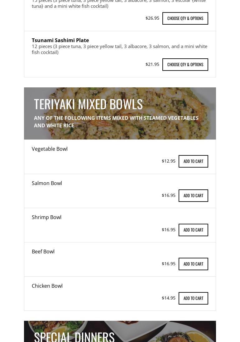Add Beef Bowl to cart
240x342 pixels.
click(x=193, y=264)
